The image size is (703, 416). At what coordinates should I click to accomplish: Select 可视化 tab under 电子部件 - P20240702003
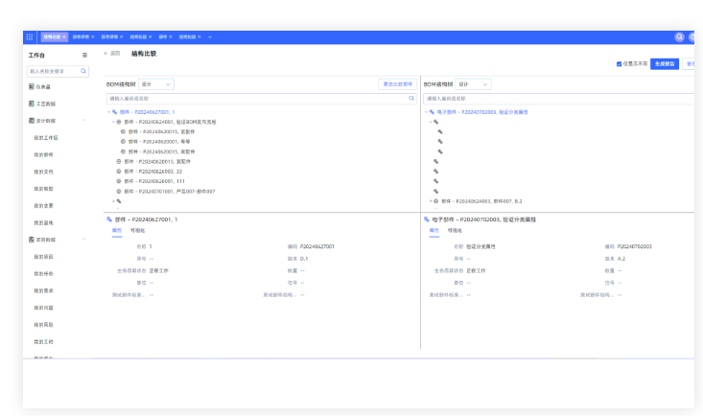[x=455, y=230]
